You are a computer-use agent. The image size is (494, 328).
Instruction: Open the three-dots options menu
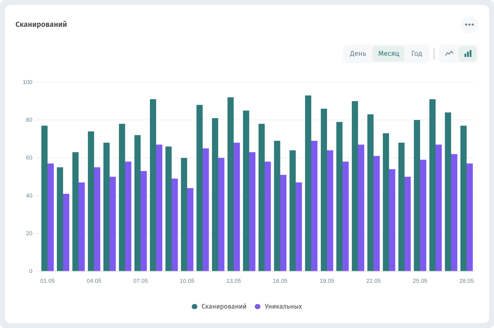tap(469, 25)
